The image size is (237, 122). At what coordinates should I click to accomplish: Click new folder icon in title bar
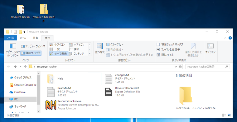point(20,32)
